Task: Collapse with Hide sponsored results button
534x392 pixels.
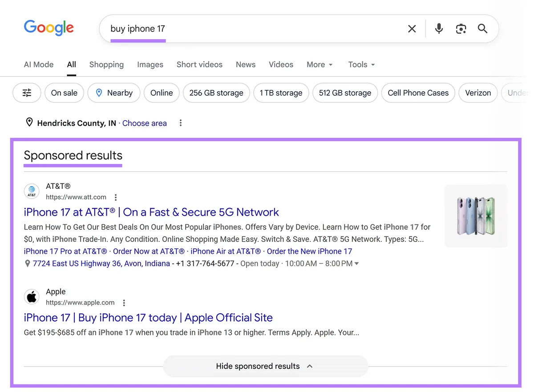Action: click(x=265, y=366)
